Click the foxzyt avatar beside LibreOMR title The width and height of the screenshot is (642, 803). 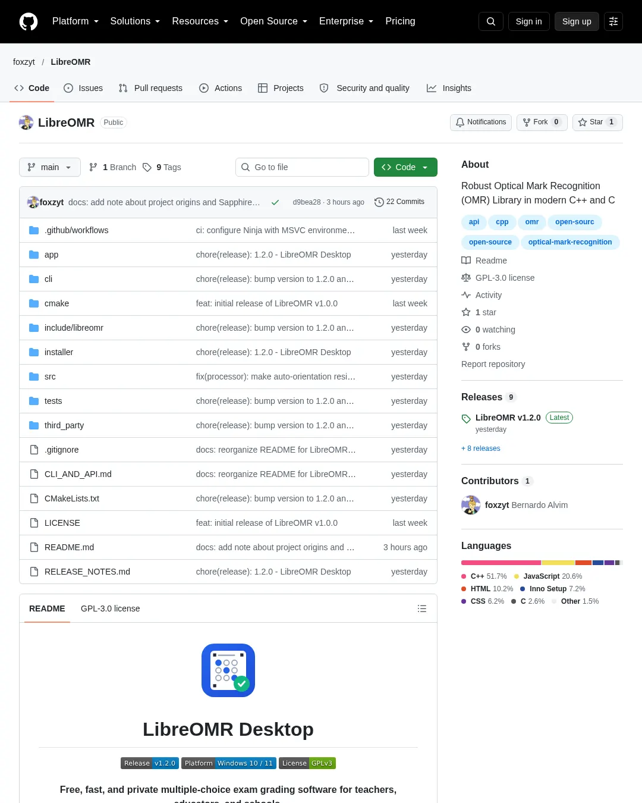point(26,123)
